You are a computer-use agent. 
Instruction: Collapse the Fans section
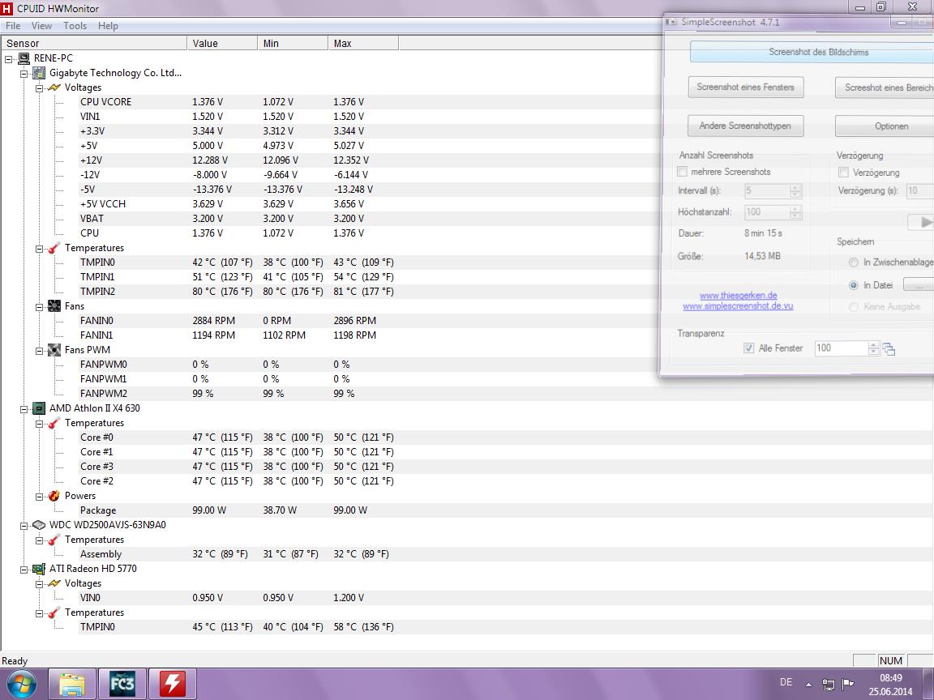pyautogui.click(x=39, y=307)
